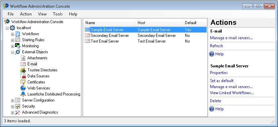Click the Laserfiche Distributed Processing icon
The width and height of the screenshot is (278, 127).
pos(23,94)
